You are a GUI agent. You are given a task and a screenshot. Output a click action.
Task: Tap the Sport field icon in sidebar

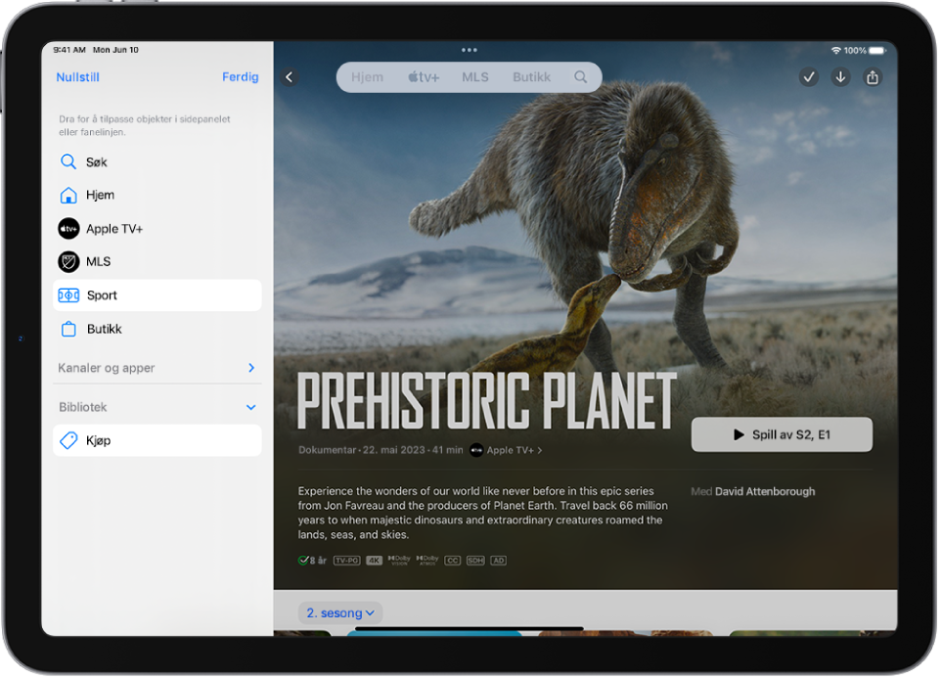click(68, 295)
